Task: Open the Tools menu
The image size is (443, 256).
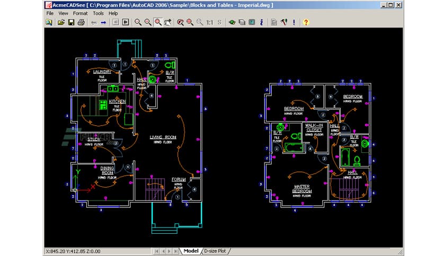Action: [98, 13]
